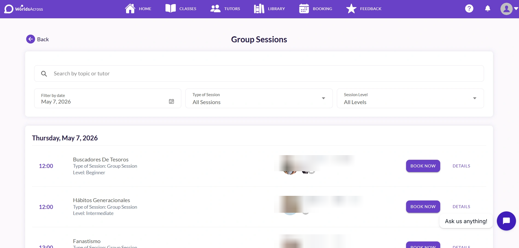Click the Back link text

pos(43,39)
